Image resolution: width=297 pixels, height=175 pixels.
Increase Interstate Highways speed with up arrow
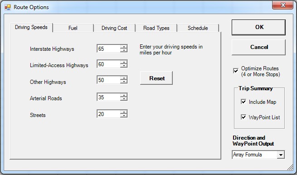(x=124, y=47)
